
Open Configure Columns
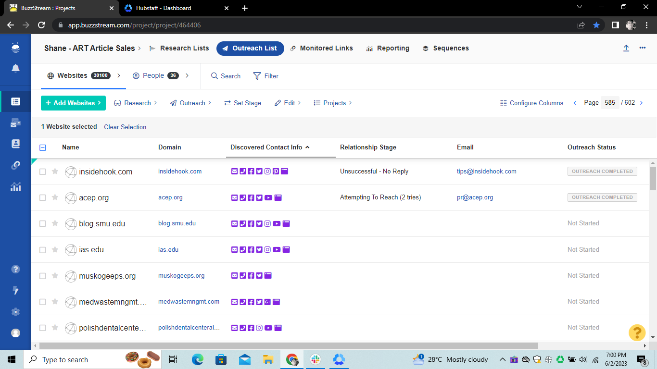pyautogui.click(x=531, y=103)
